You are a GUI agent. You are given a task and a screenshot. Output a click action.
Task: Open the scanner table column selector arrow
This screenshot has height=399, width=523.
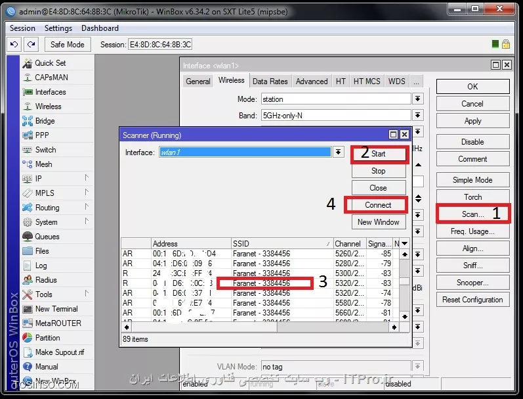405,244
